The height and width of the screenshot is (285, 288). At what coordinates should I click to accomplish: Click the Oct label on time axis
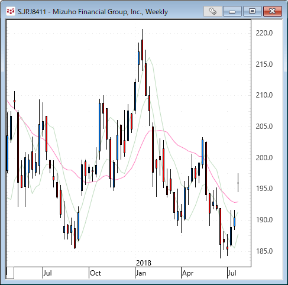point(95,273)
